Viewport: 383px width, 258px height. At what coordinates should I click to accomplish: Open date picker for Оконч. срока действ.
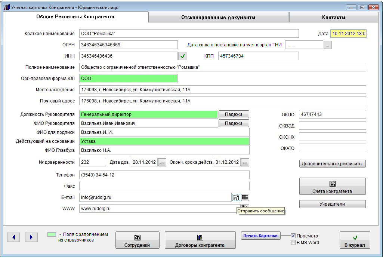point(245,162)
